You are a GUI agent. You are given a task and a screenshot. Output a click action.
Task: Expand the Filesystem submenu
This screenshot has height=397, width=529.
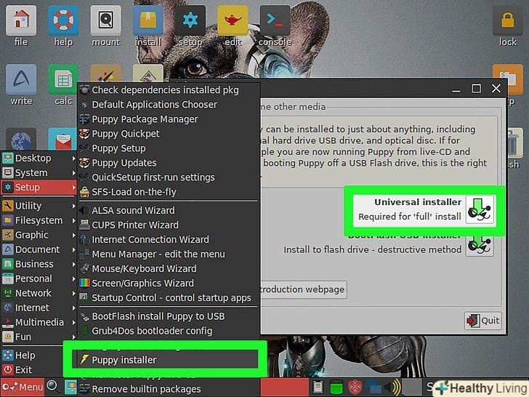(x=39, y=220)
